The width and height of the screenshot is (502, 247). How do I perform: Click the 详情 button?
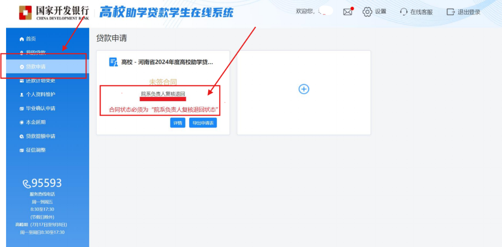[178, 123]
